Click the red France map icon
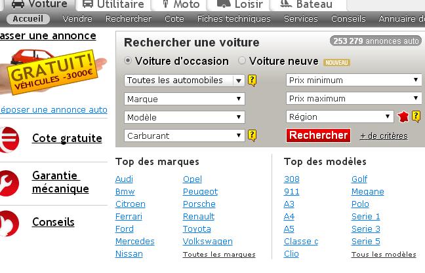Viewport: 425px width, 273px height. (403, 117)
